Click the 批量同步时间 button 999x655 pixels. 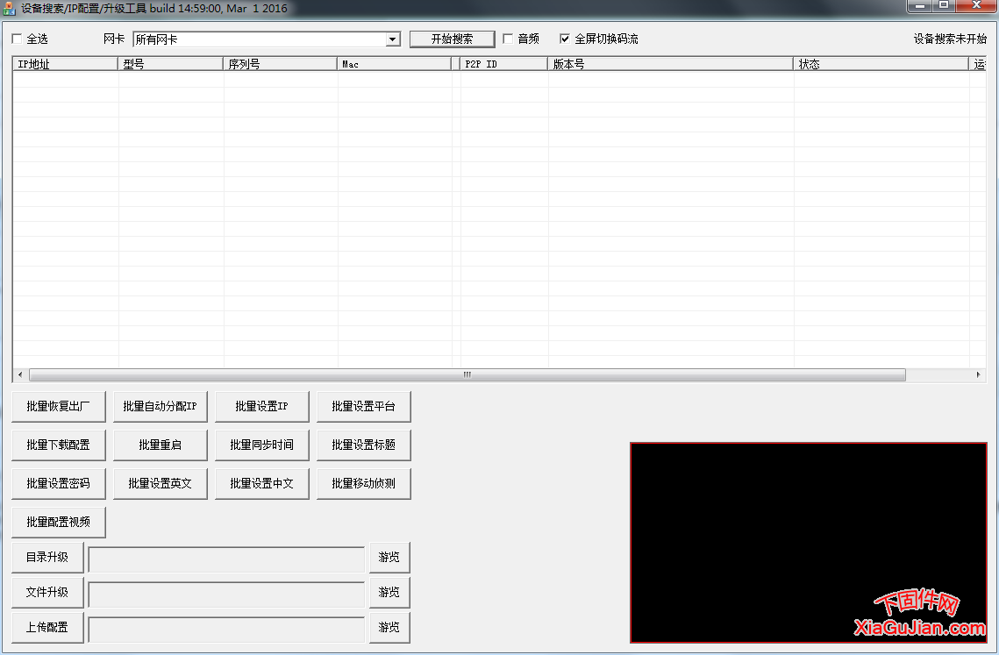tap(262, 445)
